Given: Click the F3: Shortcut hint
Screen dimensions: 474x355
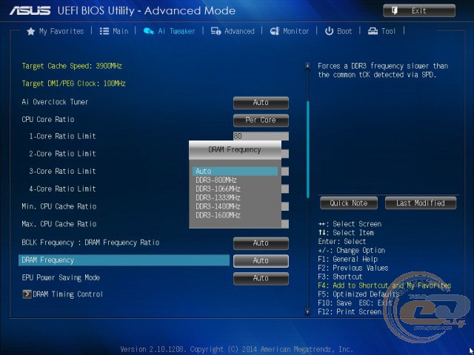Looking at the screenshot, I should tap(340, 277).
